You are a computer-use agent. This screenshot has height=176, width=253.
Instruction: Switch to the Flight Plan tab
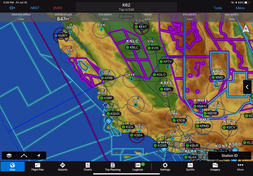38,167
